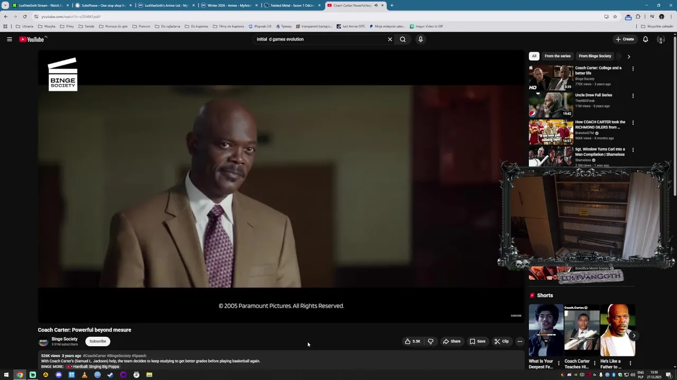Go to YouTube home via logo

[32, 39]
